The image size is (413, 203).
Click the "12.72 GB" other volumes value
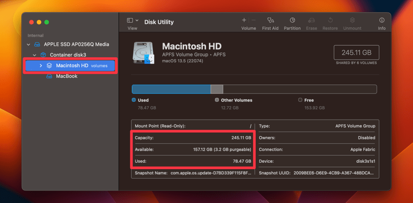click(229, 108)
